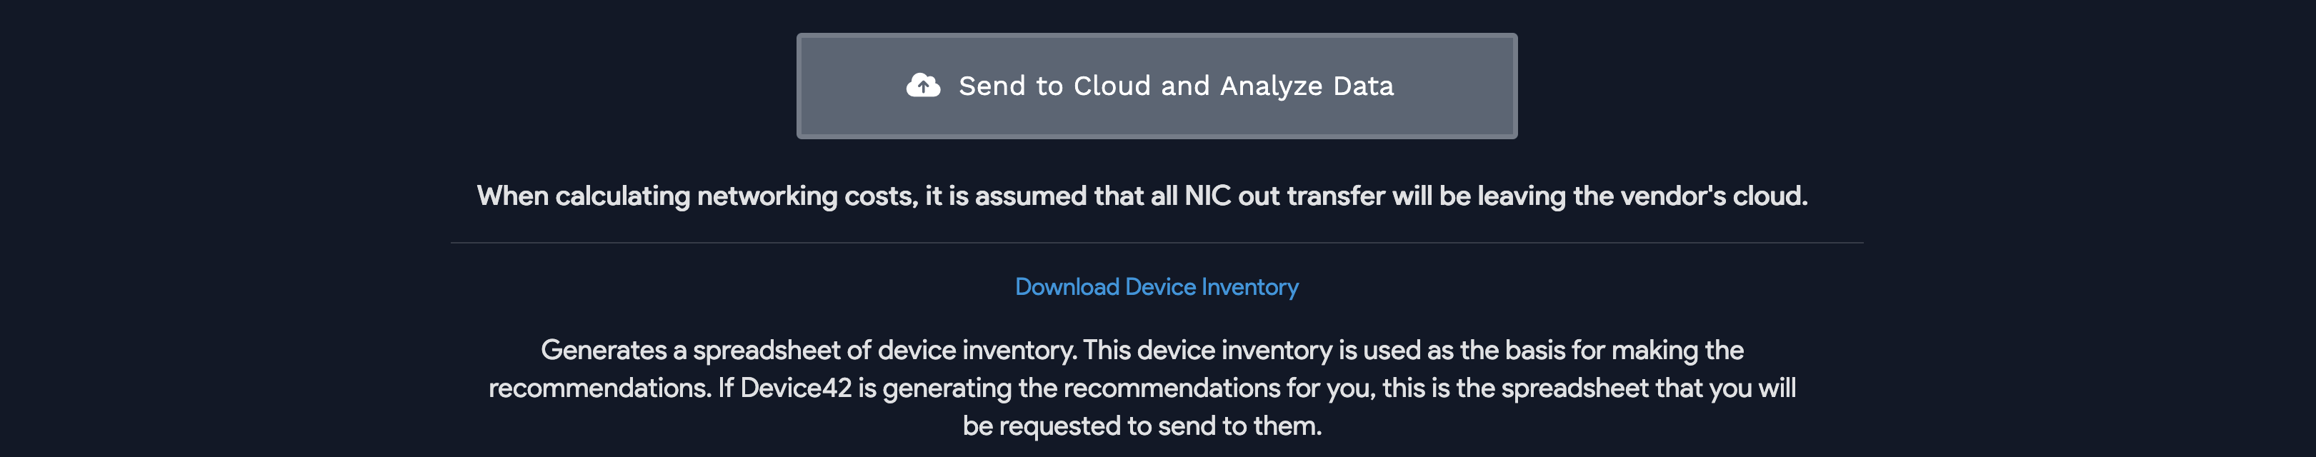Click "be requested to send to them" line

pyautogui.click(x=1142, y=426)
